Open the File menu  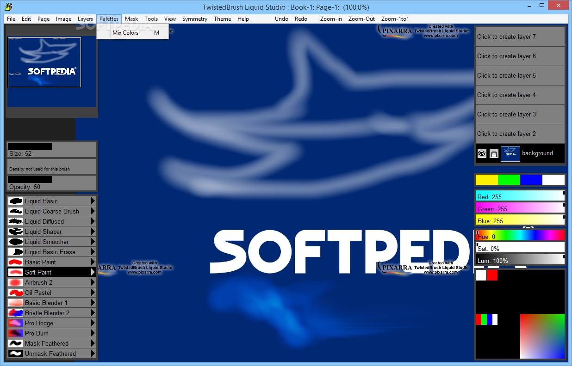[x=11, y=19]
